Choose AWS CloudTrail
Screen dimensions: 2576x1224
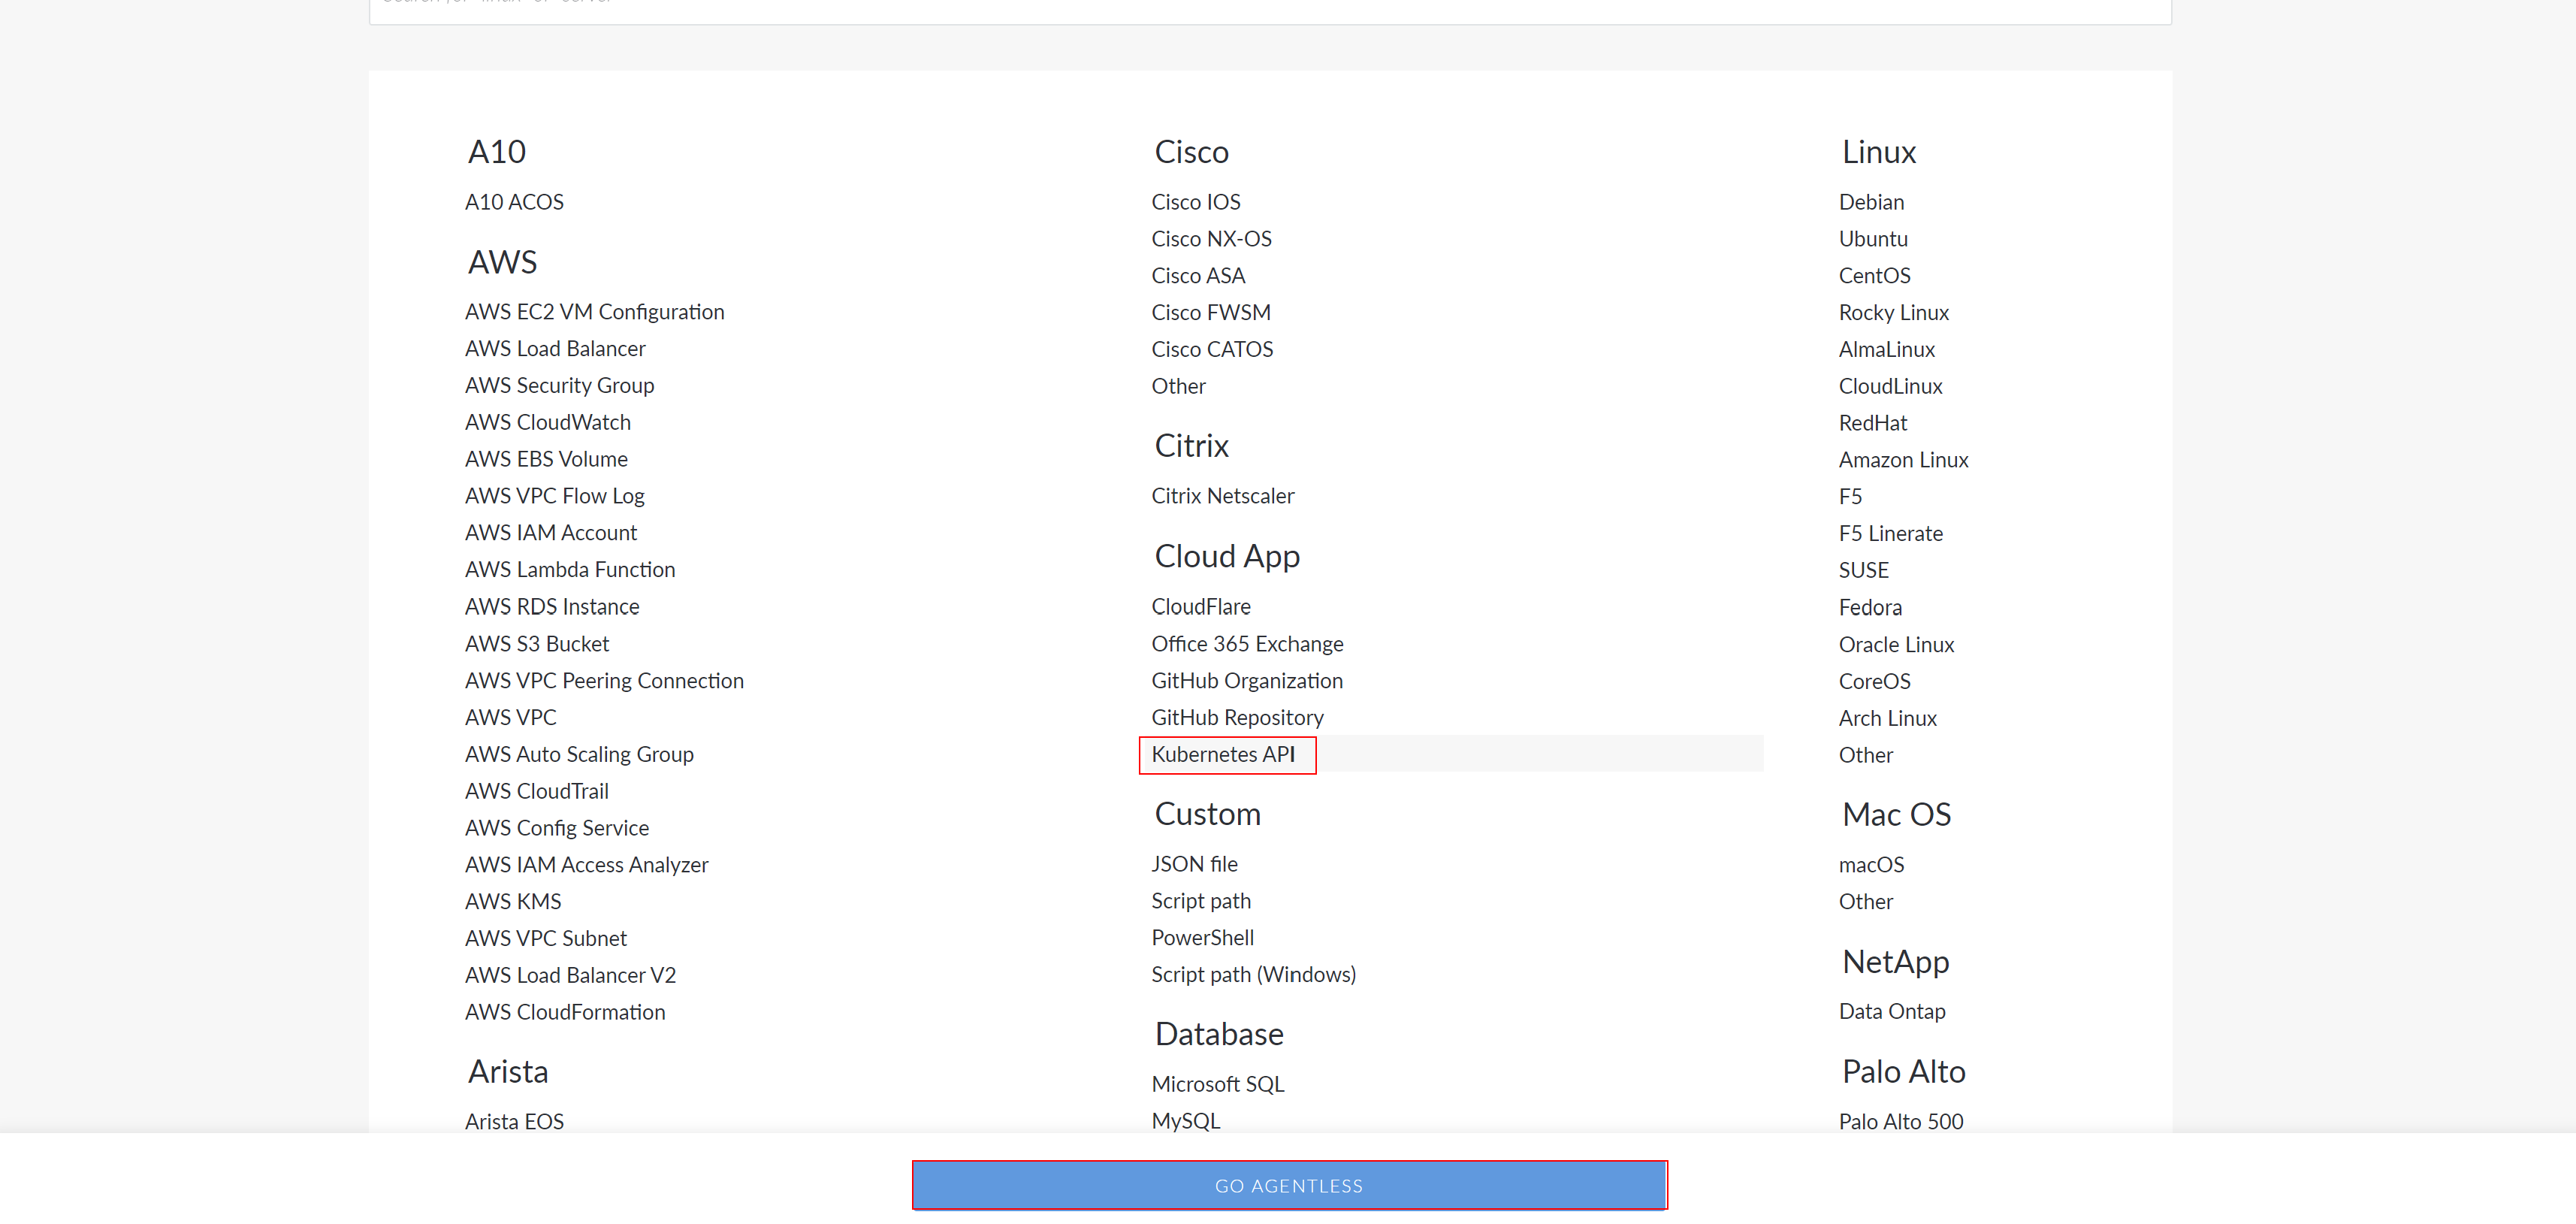[x=537, y=791]
